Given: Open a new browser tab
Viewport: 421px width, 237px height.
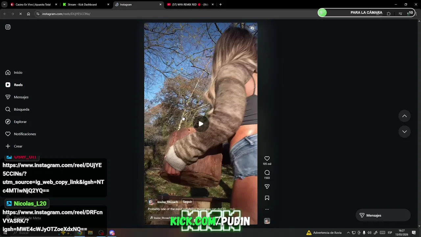Looking at the screenshot, I should [220, 5].
